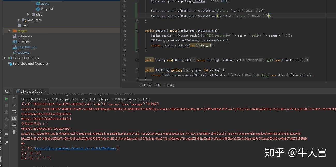Expand the target folder node
336x167 pixels.
click(10, 31)
